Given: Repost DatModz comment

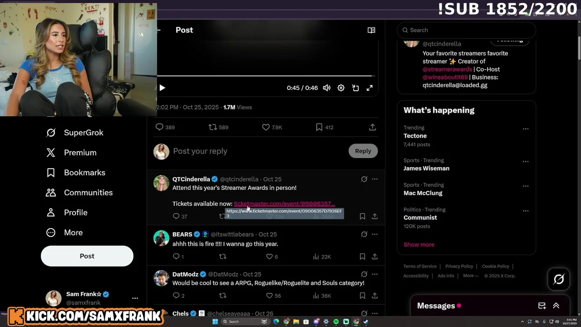Looking at the screenshot, I should 222,296.
